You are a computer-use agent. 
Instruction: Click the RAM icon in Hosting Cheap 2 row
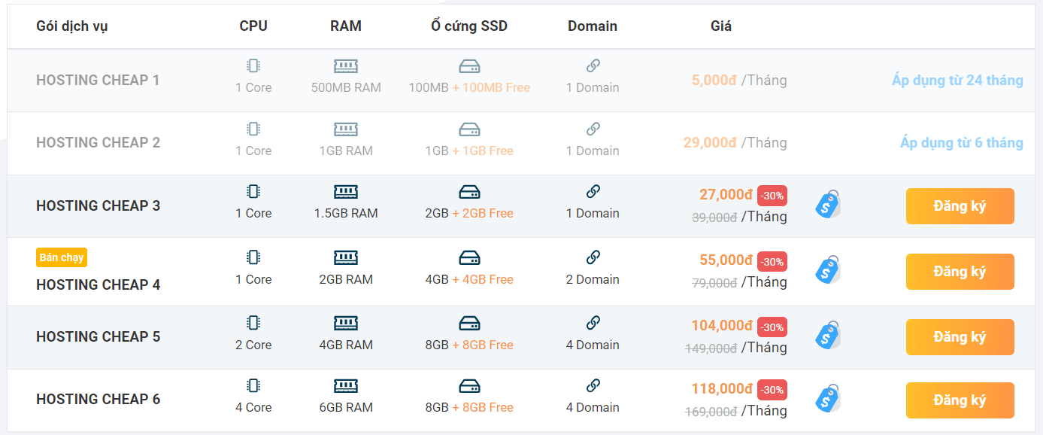[346, 129]
